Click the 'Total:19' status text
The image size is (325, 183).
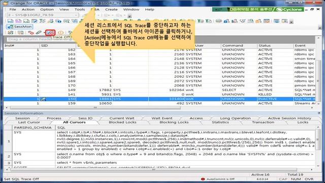point(295,174)
